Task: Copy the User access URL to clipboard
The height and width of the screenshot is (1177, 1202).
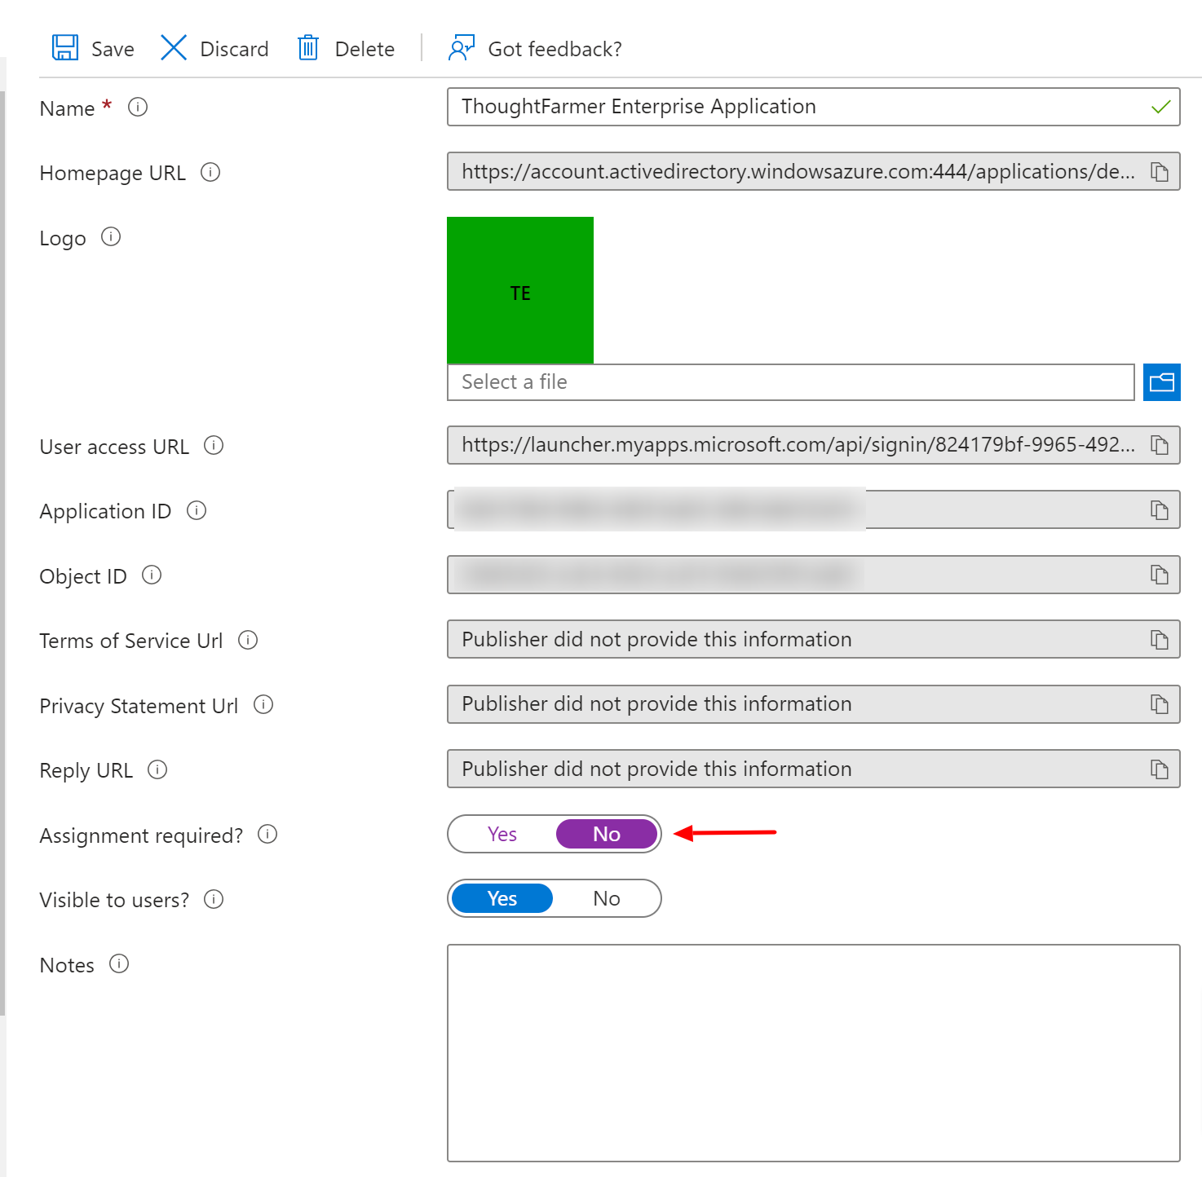Action: (1160, 445)
